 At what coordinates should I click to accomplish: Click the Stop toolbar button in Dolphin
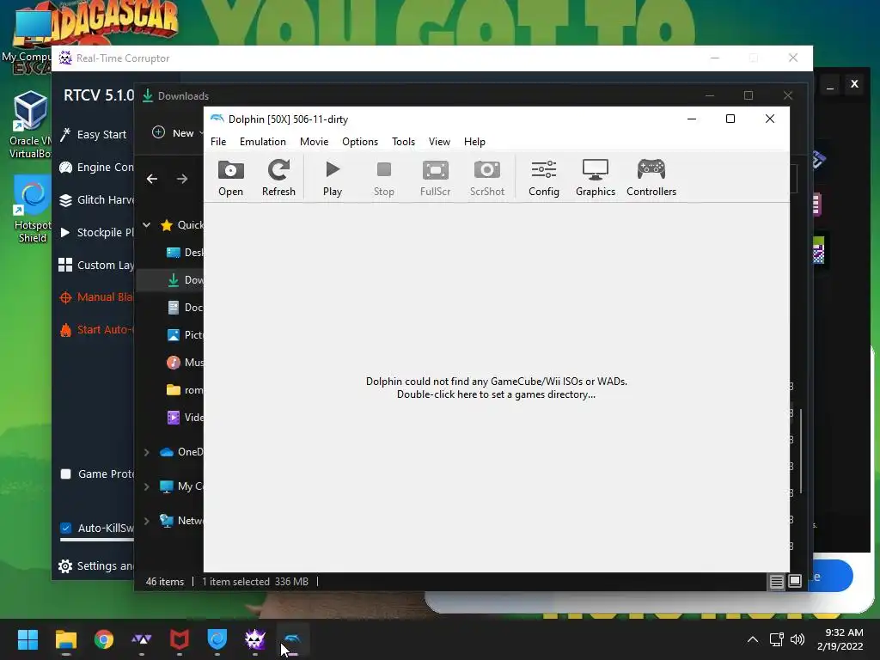[x=384, y=179]
